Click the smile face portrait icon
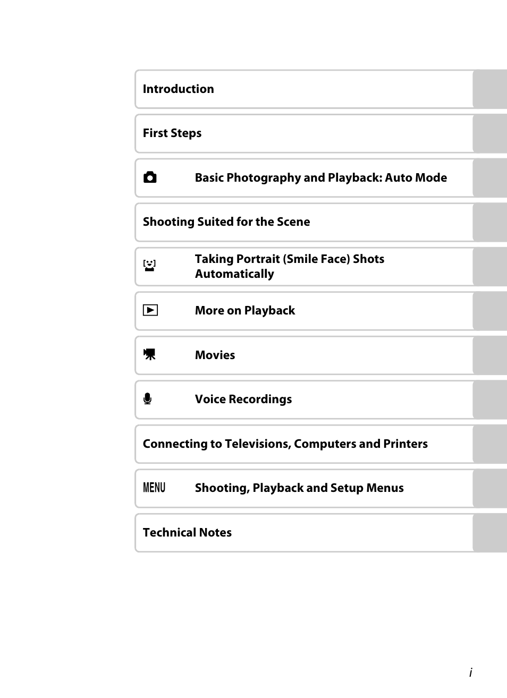Image resolution: width=507 pixels, height=698 pixels. pyautogui.click(x=149, y=266)
